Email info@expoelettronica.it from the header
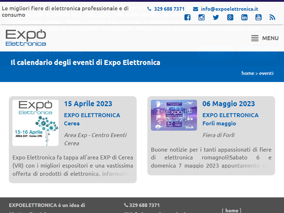284x213 pixels. 229,9
